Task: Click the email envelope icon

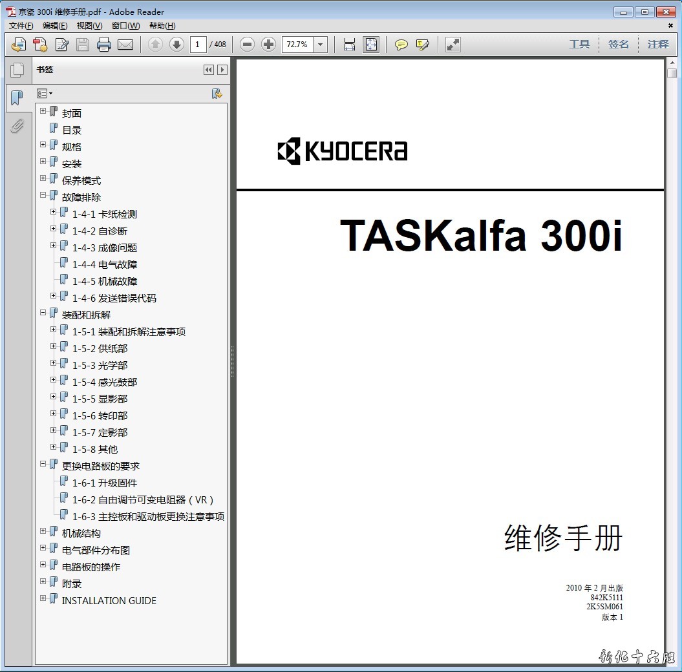Action: pos(125,45)
